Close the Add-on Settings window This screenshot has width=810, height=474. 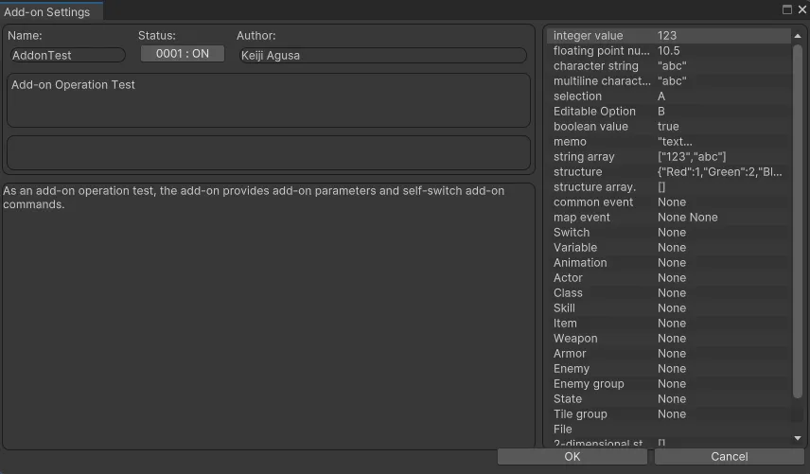pyautogui.click(x=801, y=9)
